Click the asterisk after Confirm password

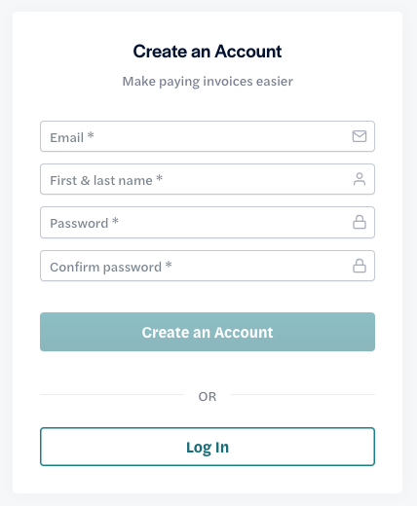click(169, 265)
